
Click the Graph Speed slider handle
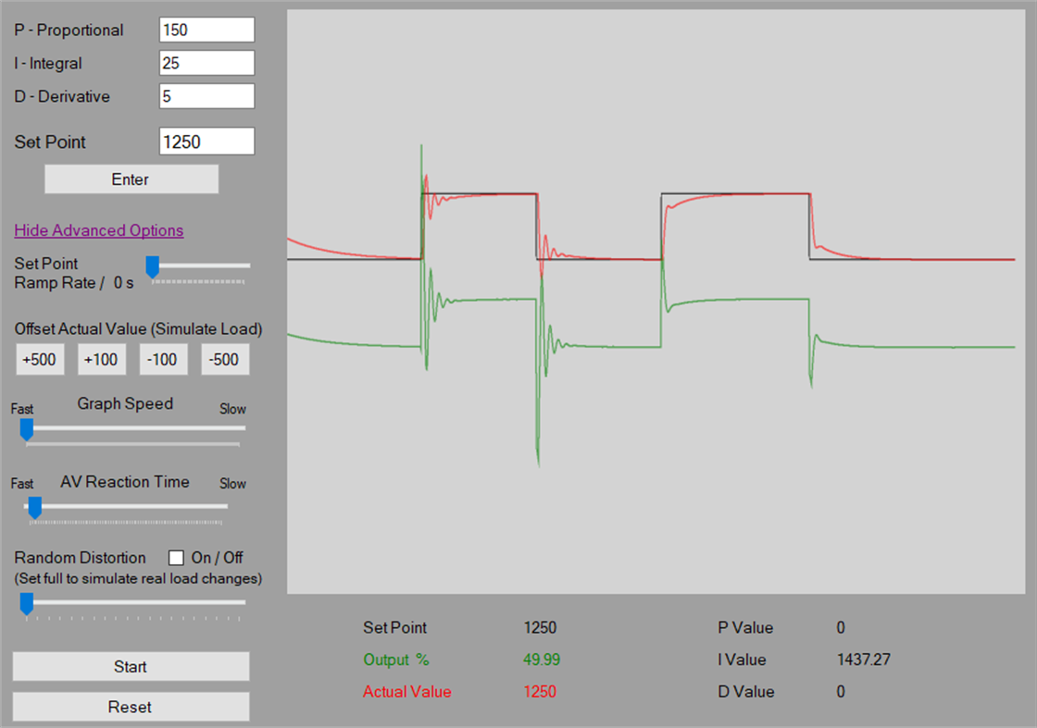click(x=25, y=429)
